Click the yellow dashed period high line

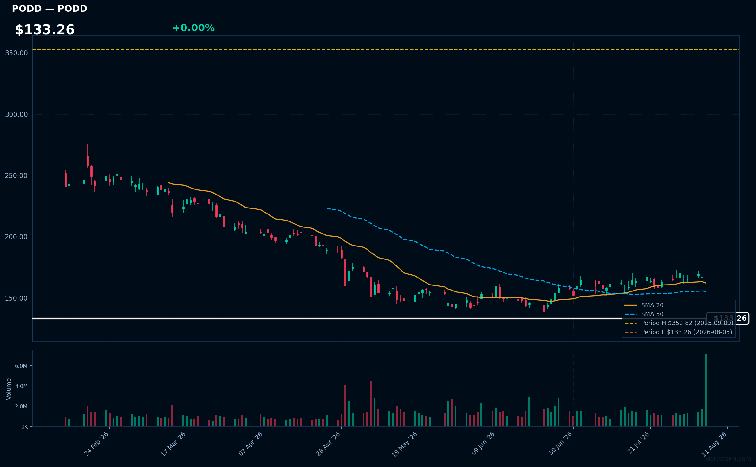tap(386, 50)
